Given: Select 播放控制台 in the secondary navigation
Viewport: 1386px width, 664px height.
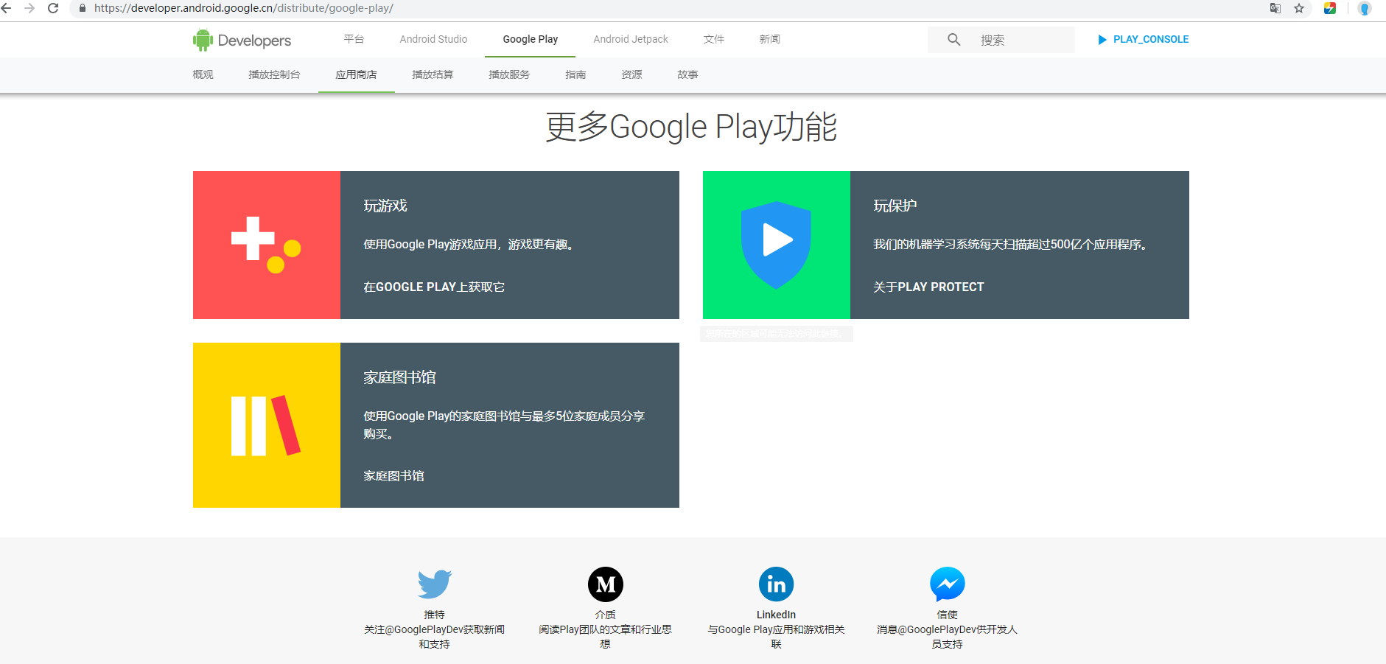Looking at the screenshot, I should point(275,74).
